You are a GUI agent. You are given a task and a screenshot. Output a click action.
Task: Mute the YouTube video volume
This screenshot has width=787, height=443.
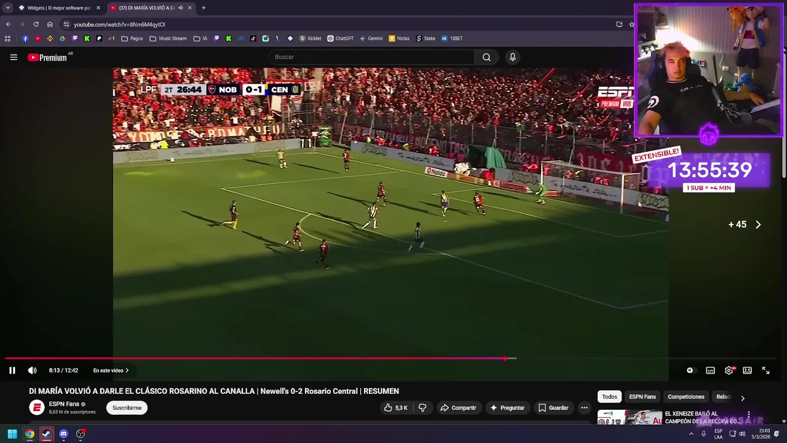coord(32,370)
